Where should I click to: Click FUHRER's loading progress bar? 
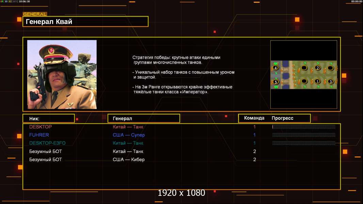[304, 135]
